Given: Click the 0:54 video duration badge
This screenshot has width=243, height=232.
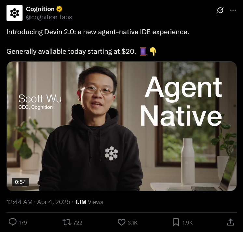Looking at the screenshot, I should pyautogui.click(x=20, y=182).
